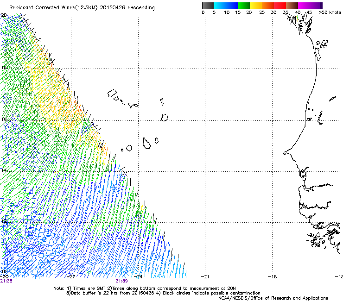The width and height of the screenshot is (343, 301).
Task: Click the legend tick label '25'
Action: pyautogui.click(x=262, y=13)
